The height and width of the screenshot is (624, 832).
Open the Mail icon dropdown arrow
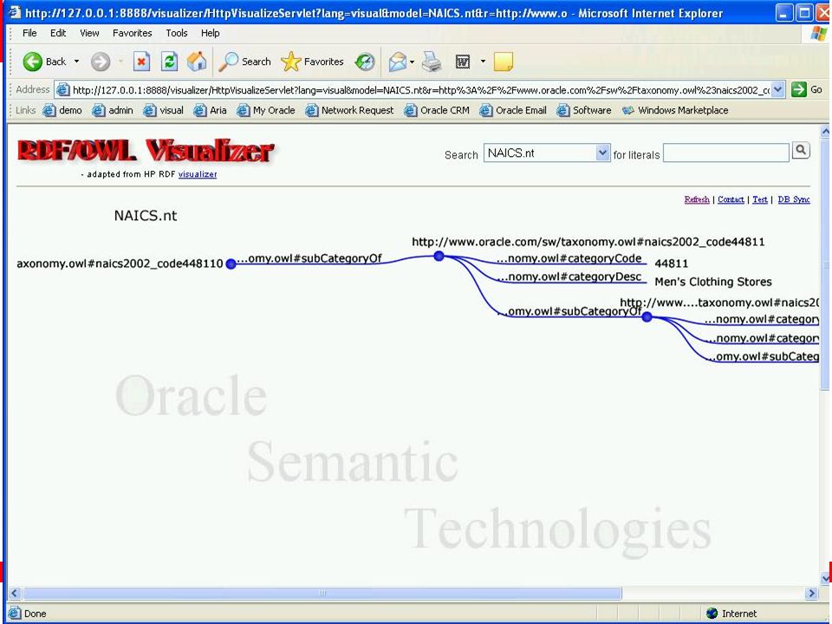tap(413, 62)
